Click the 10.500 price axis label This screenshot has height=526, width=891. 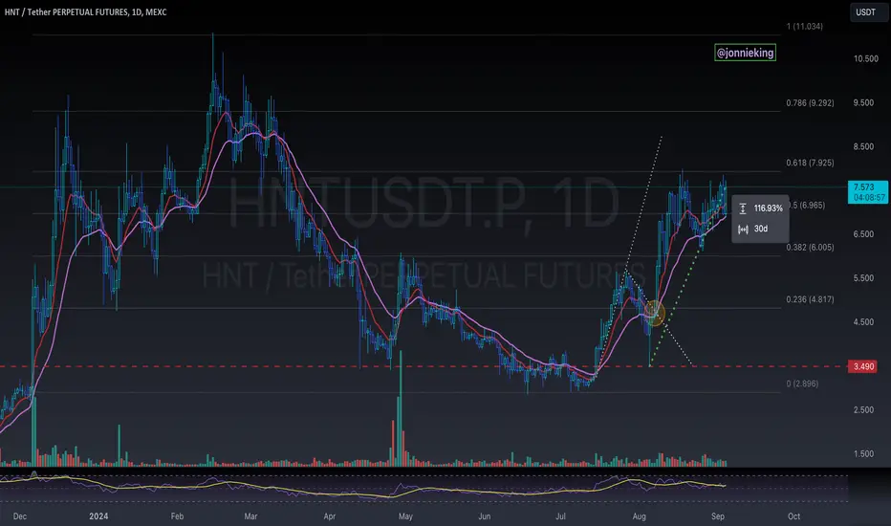[x=865, y=58]
